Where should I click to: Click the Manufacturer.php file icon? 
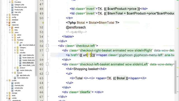click(x=12, y=7)
